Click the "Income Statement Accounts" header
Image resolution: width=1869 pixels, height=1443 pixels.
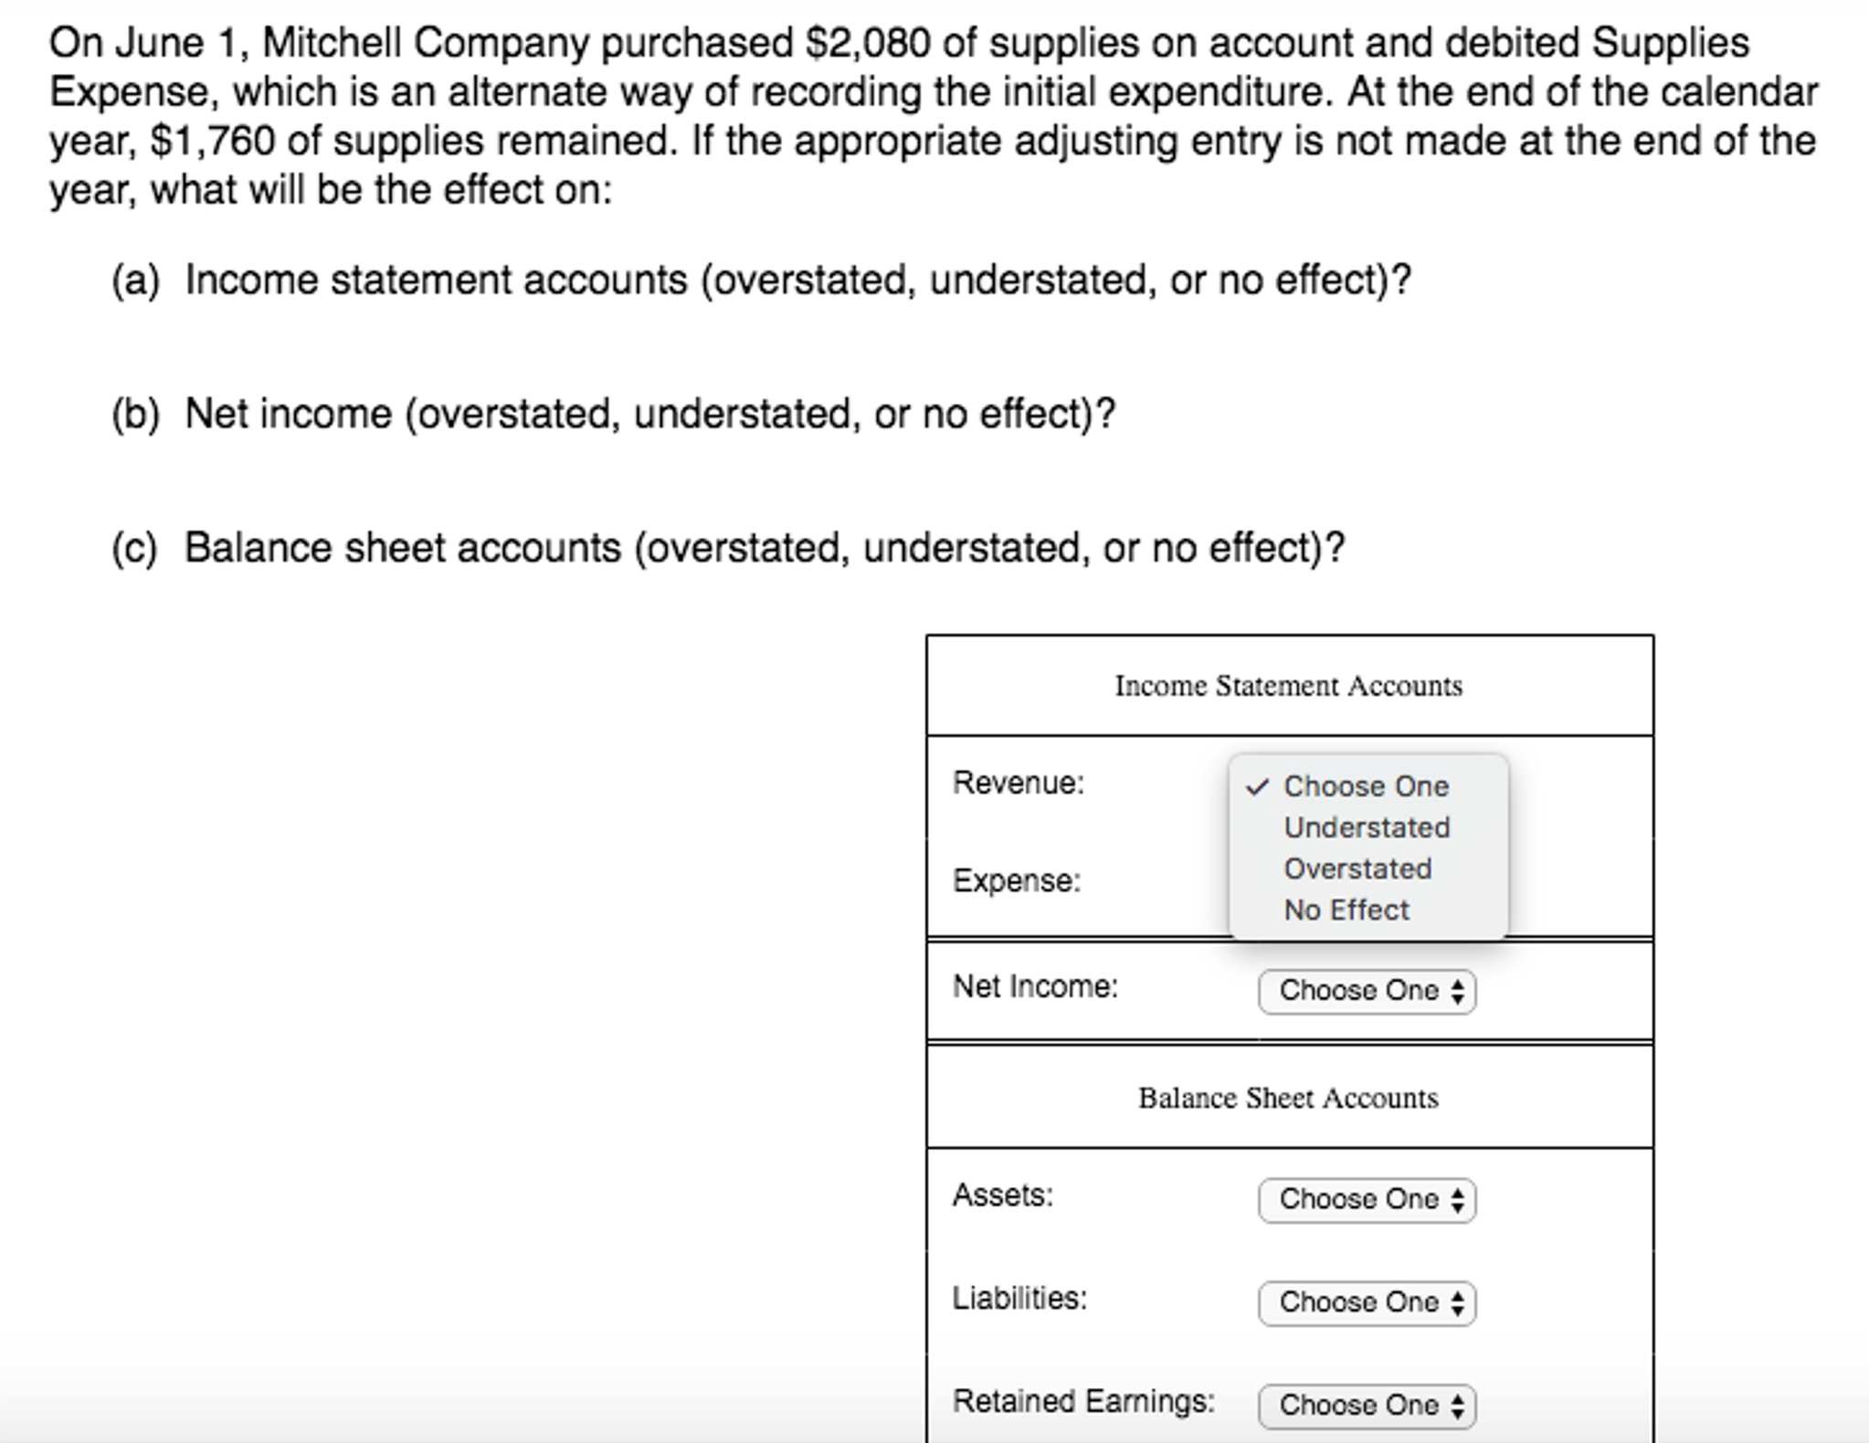pos(1289,686)
